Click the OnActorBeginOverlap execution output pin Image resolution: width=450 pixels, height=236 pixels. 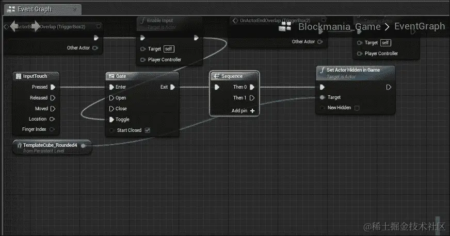coord(96,38)
